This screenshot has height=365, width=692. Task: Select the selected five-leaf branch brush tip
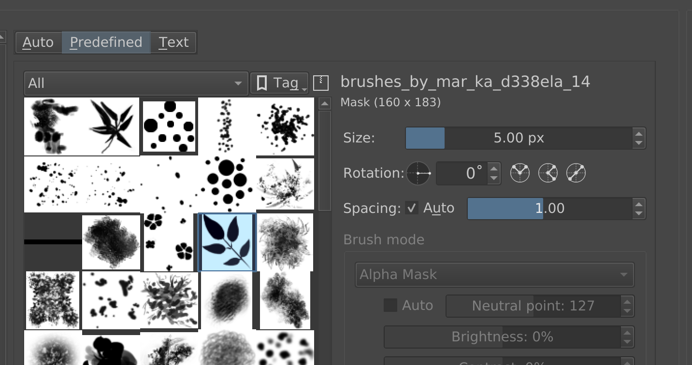coord(227,242)
